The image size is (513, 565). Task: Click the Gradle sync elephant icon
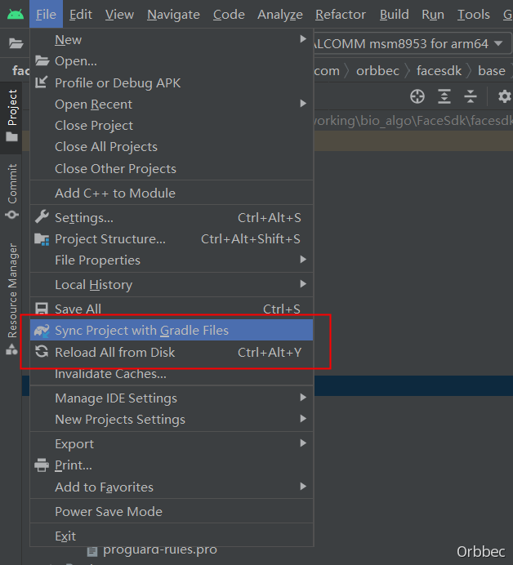click(42, 331)
